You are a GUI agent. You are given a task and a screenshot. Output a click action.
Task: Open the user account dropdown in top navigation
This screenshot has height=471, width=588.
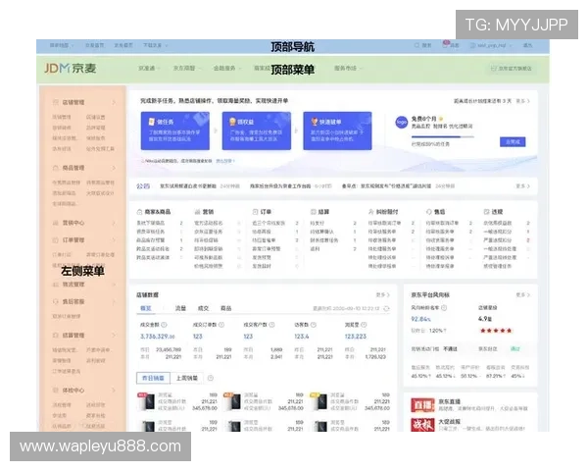[x=491, y=45]
